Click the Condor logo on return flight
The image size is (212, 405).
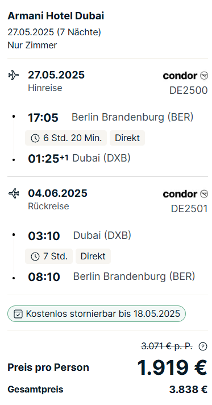coord(185,194)
